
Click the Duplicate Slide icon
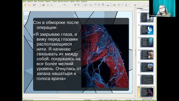coord(140,5)
